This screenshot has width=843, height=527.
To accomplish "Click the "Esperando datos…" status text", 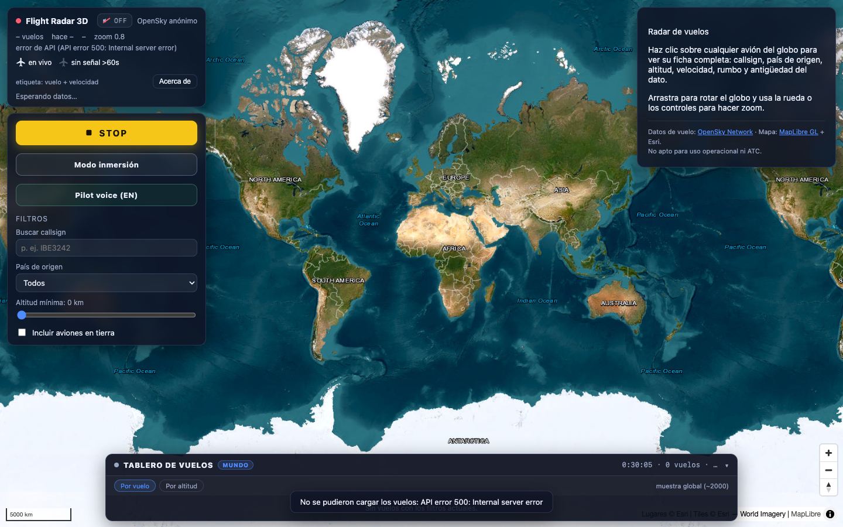I will 46,97.
